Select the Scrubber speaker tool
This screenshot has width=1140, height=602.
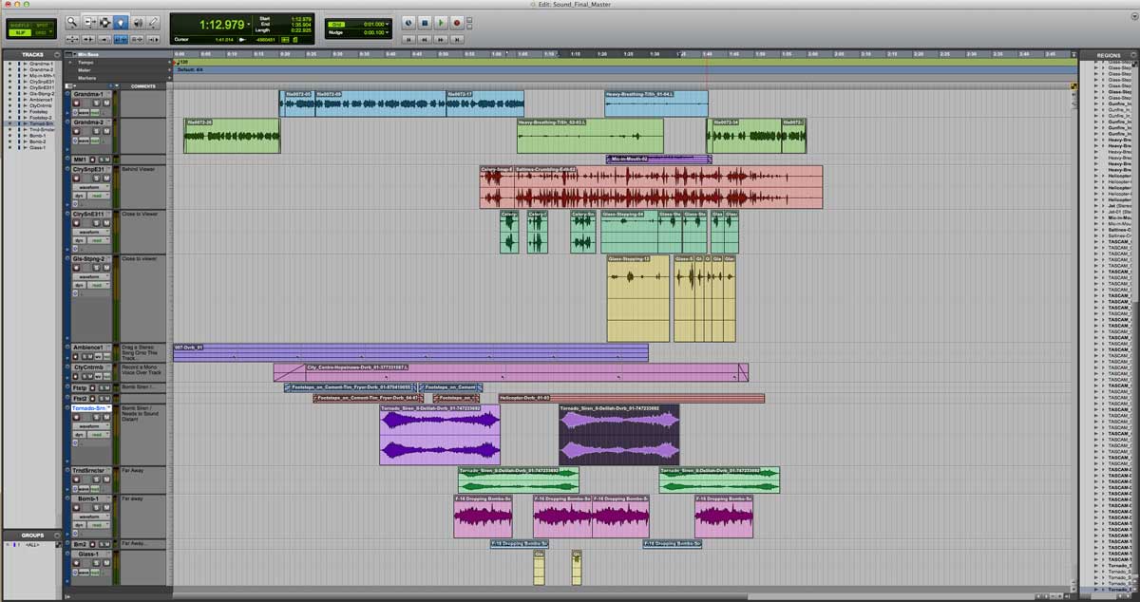(x=138, y=22)
